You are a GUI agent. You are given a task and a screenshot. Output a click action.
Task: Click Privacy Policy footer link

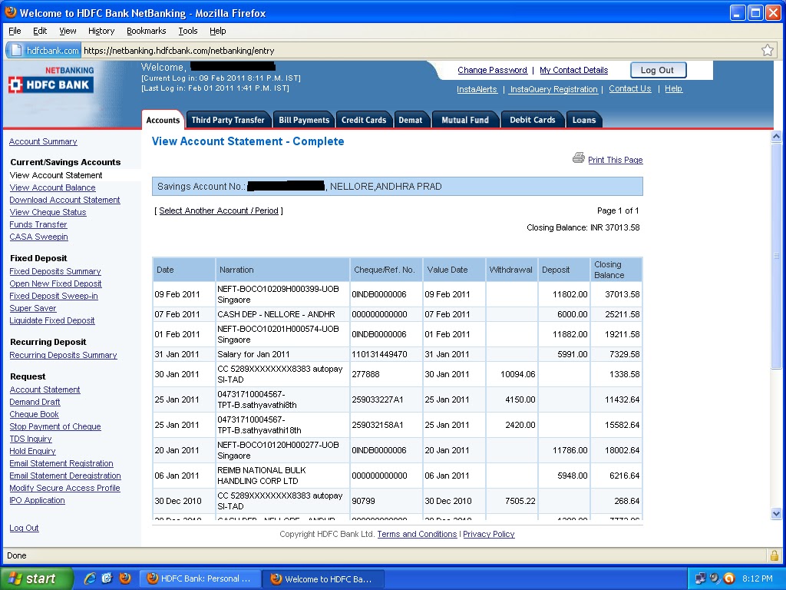(x=489, y=534)
